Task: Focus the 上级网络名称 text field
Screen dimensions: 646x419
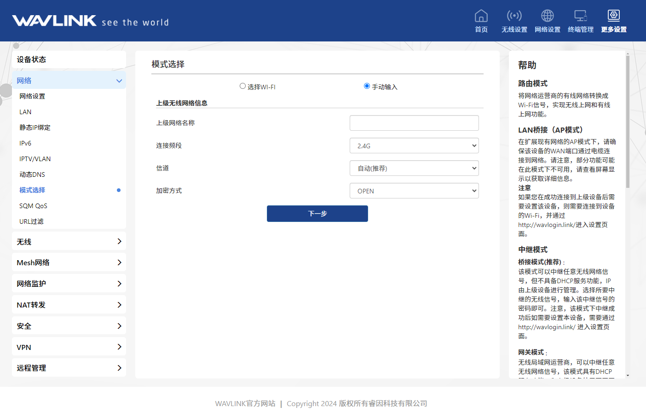Action: 414,123
